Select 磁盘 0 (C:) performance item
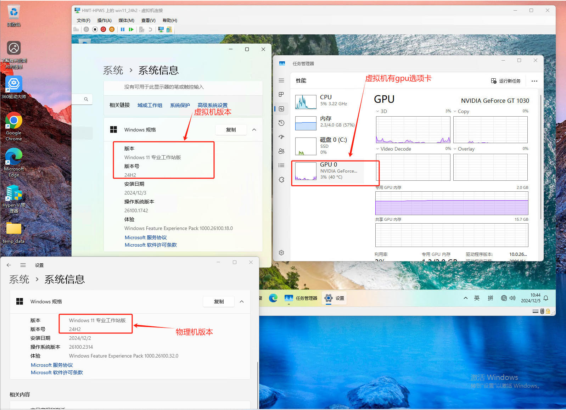The width and height of the screenshot is (566, 410). pos(328,146)
